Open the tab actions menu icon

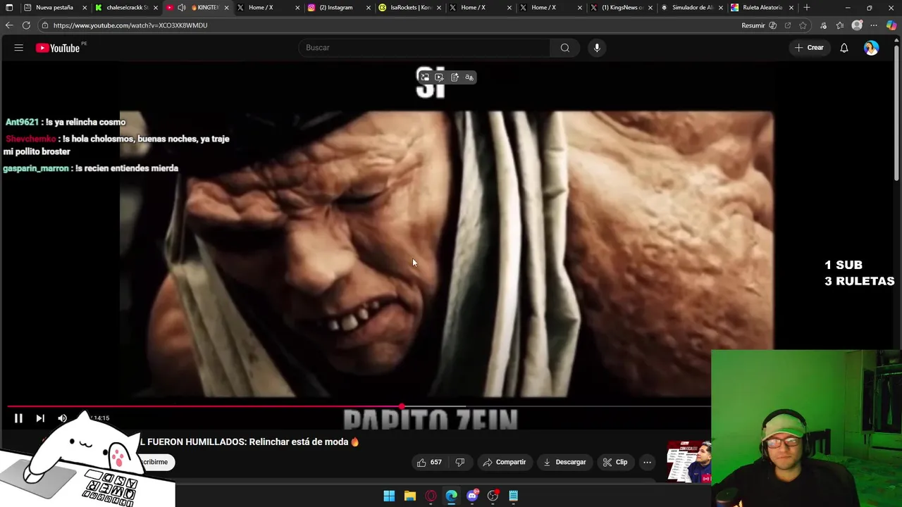pyautogui.click(x=9, y=8)
